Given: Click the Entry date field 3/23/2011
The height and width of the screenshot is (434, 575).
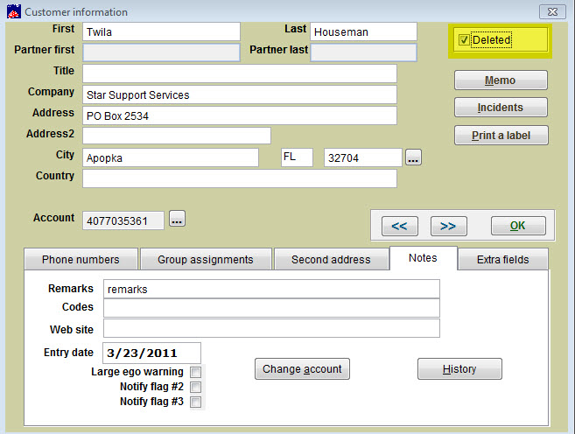Looking at the screenshot, I should tap(151, 353).
